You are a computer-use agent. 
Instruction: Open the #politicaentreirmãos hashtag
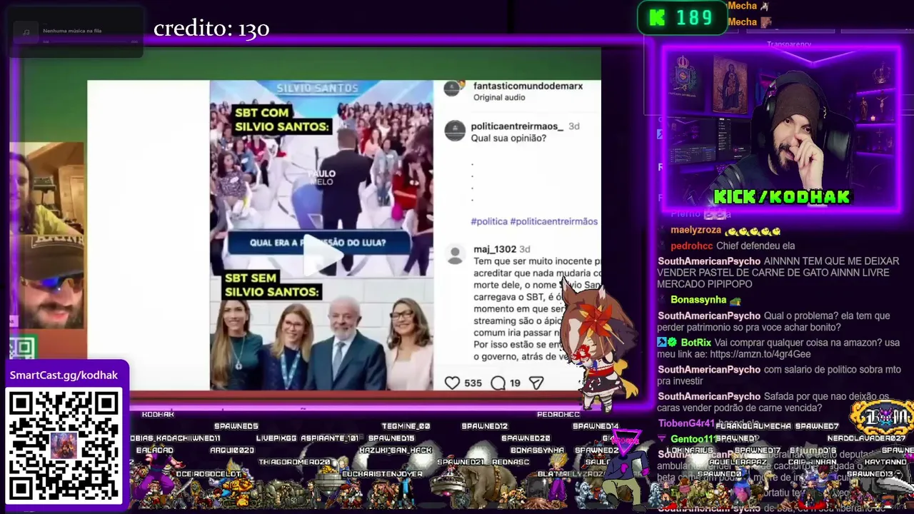click(x=553, y=221)
